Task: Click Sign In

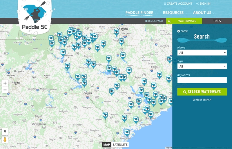Action: coord(203,3)
